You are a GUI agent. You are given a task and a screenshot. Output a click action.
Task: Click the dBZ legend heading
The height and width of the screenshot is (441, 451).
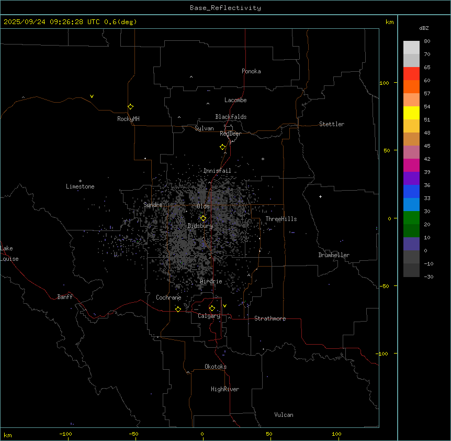424,28
